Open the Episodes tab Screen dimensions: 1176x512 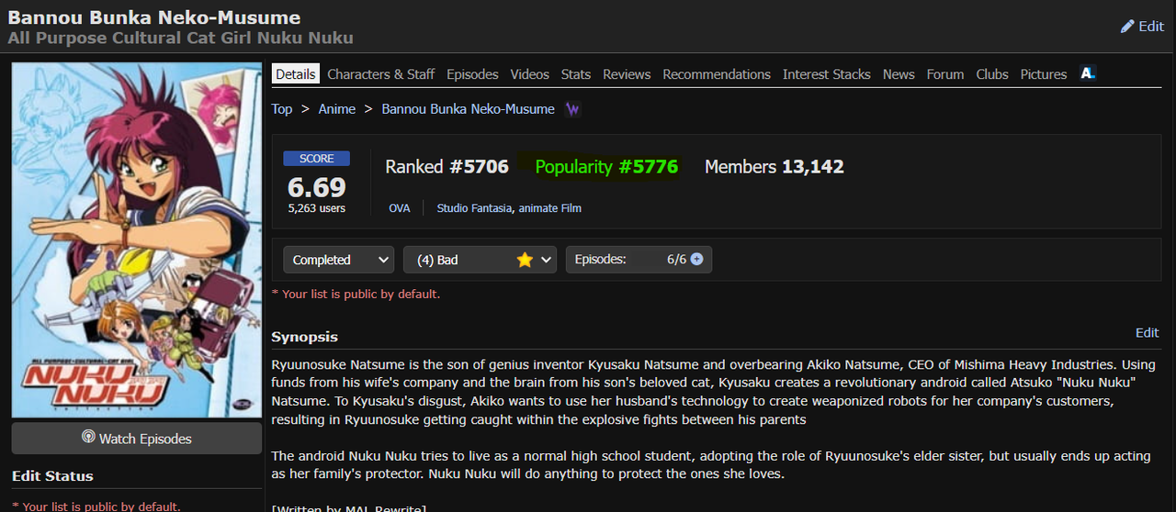point(472,74)
